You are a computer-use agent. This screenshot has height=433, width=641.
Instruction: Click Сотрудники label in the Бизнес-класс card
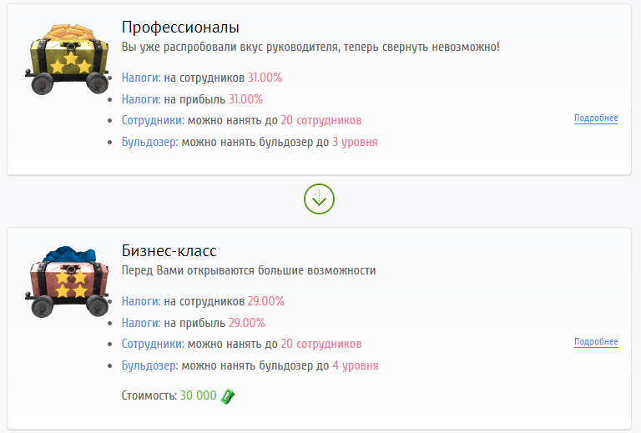pos(153,344)
